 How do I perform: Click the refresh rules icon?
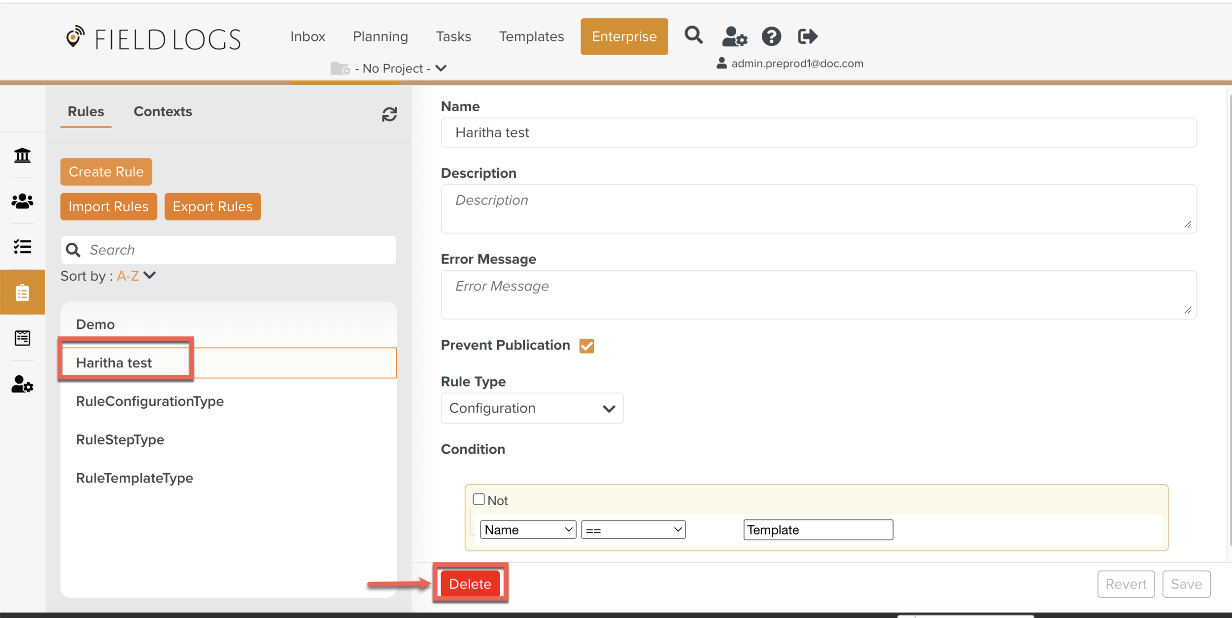pos(389,114)
